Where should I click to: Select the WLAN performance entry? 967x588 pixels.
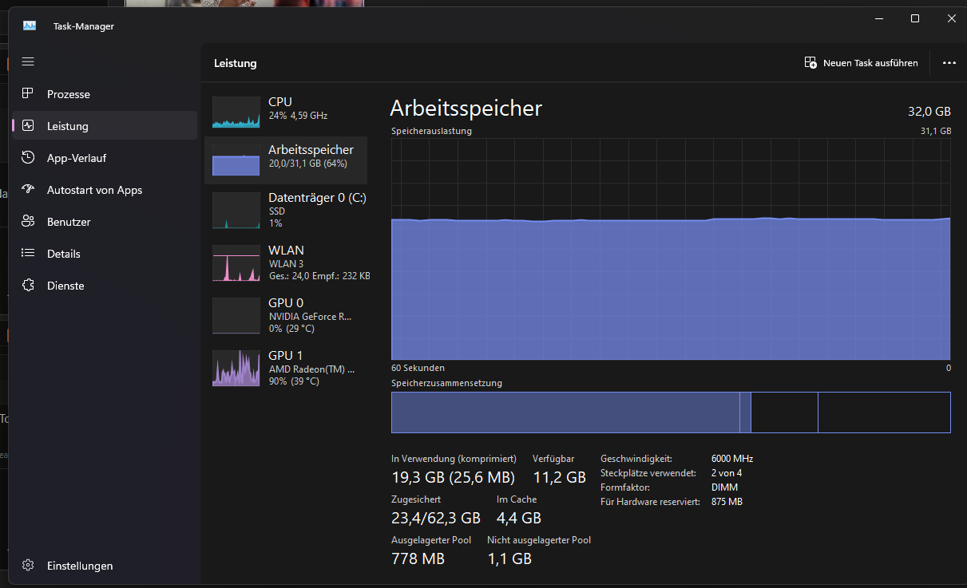click(286, 262)
